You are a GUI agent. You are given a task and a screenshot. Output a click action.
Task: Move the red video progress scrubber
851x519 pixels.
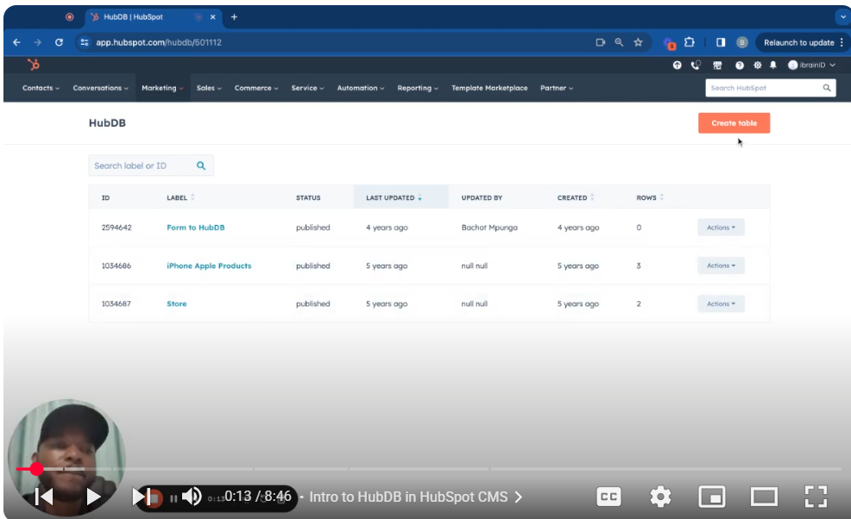coord(36,469)
